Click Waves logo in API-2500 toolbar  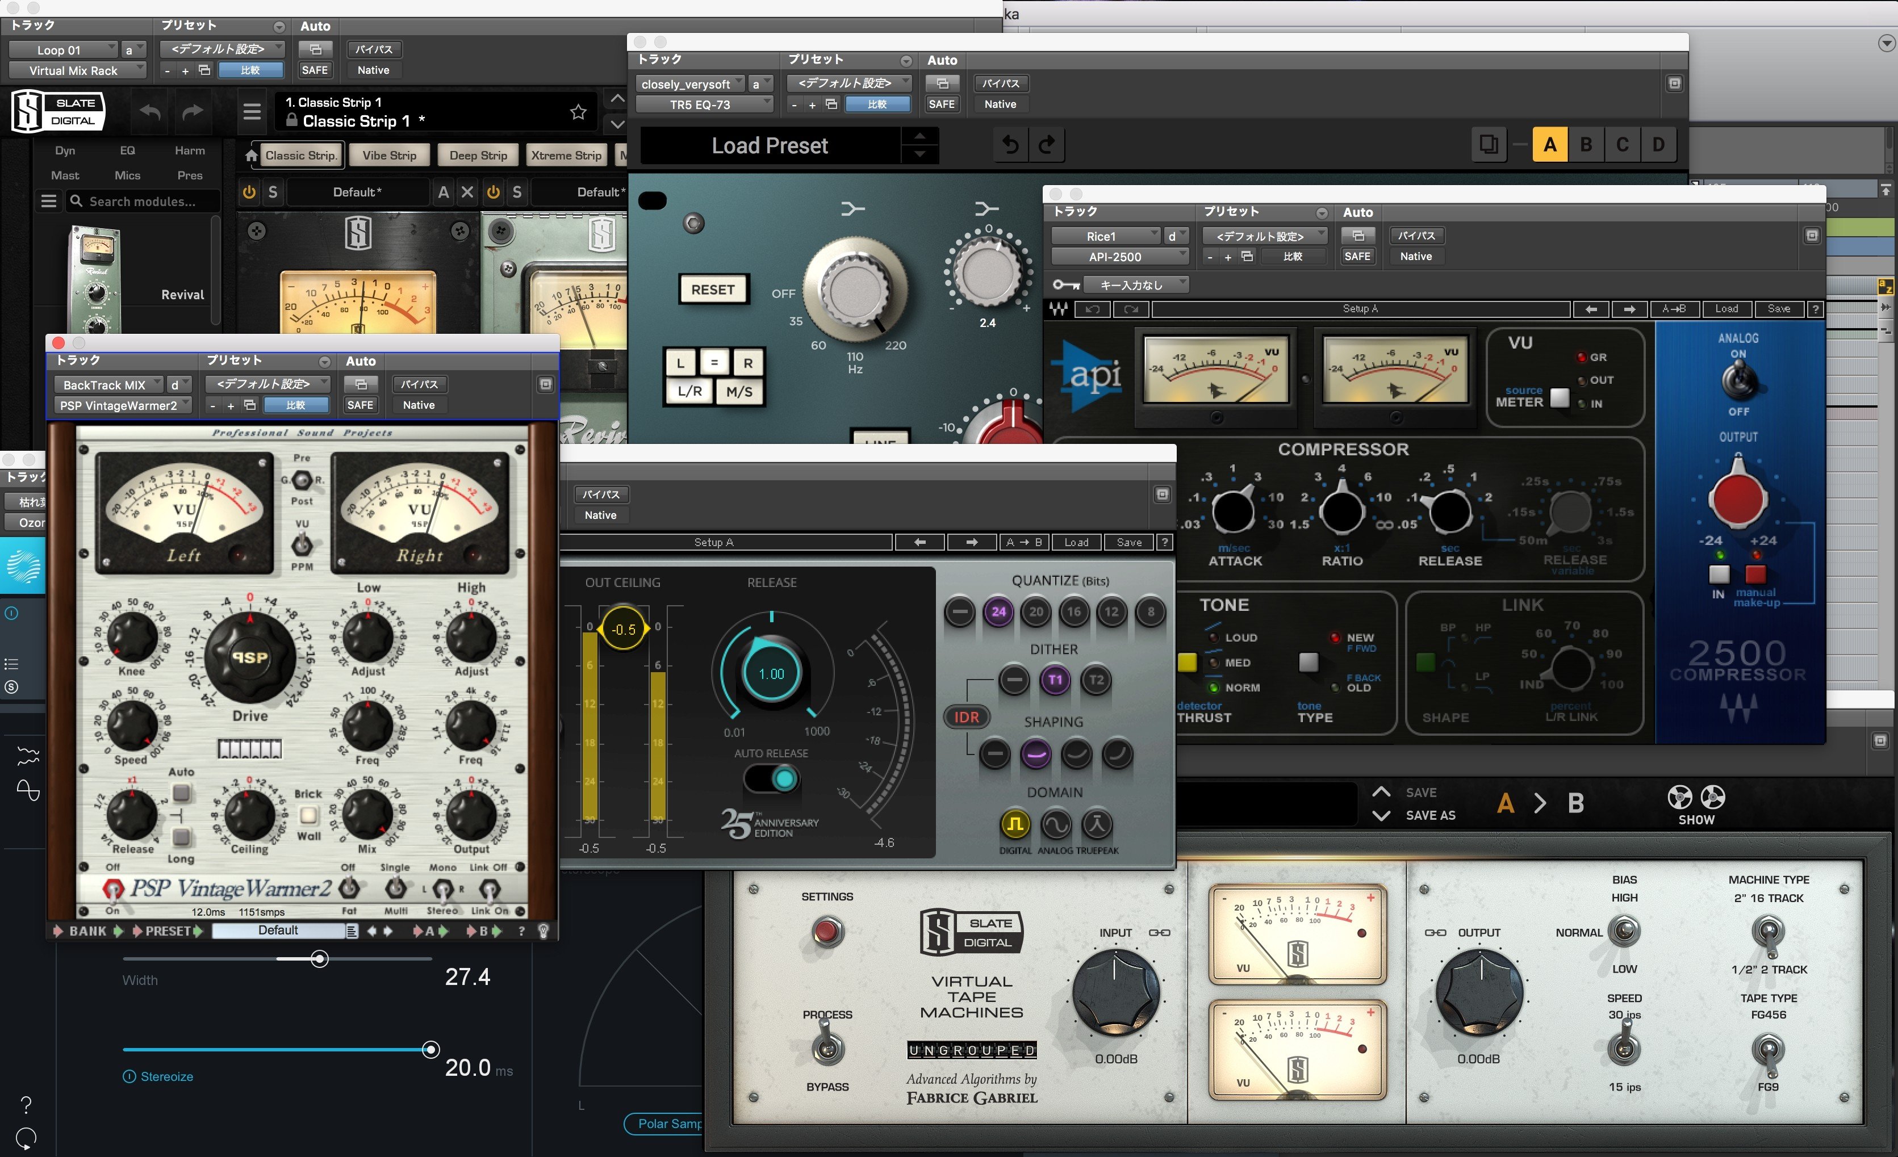point(1059,309)
